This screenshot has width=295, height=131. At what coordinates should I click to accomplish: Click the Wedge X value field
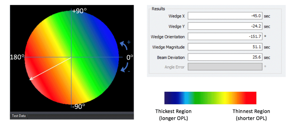click(x=225, y=16)
